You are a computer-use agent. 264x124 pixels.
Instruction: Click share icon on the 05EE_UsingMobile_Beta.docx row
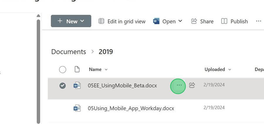192,85
